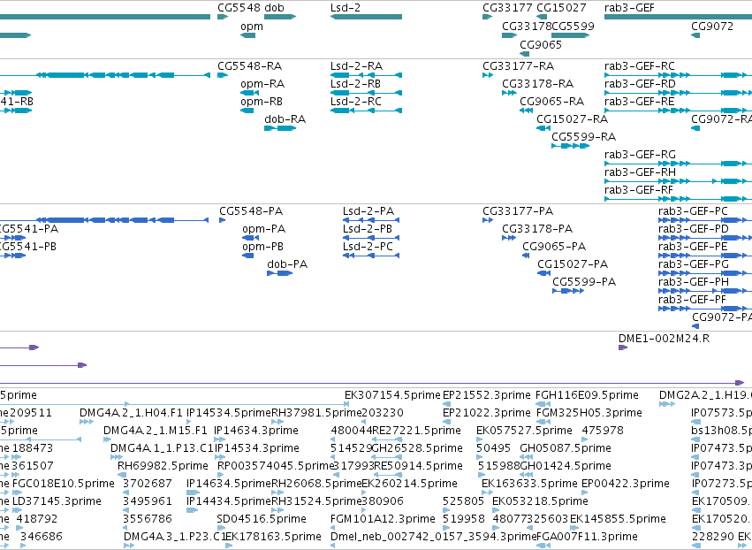Click the opm-PB protein label

pyautogui.click(x=262, y=247)
